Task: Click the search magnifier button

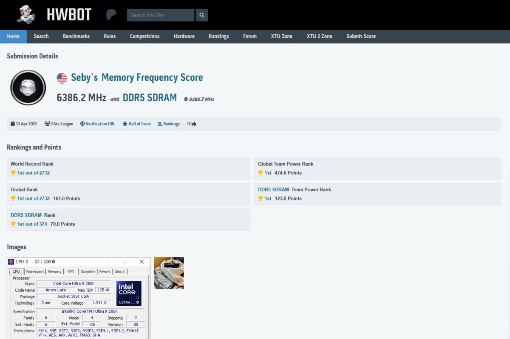Action: click(x=202, y=15)
